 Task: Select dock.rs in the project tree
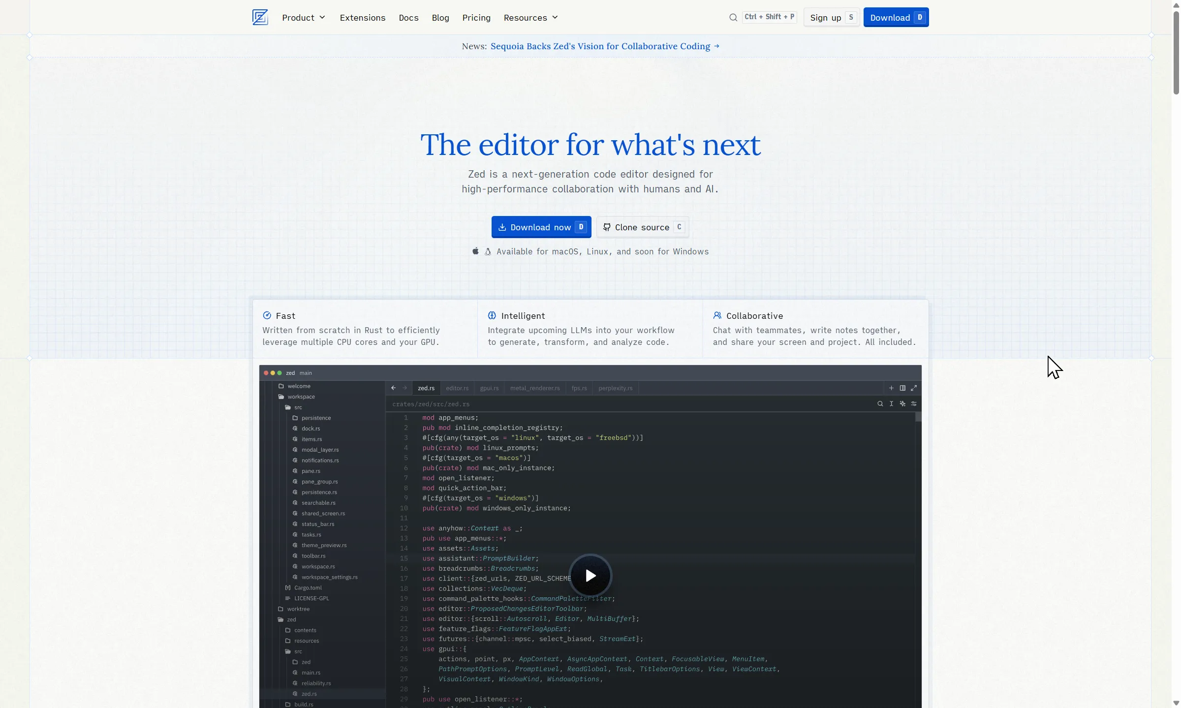(x=307, y=429)
